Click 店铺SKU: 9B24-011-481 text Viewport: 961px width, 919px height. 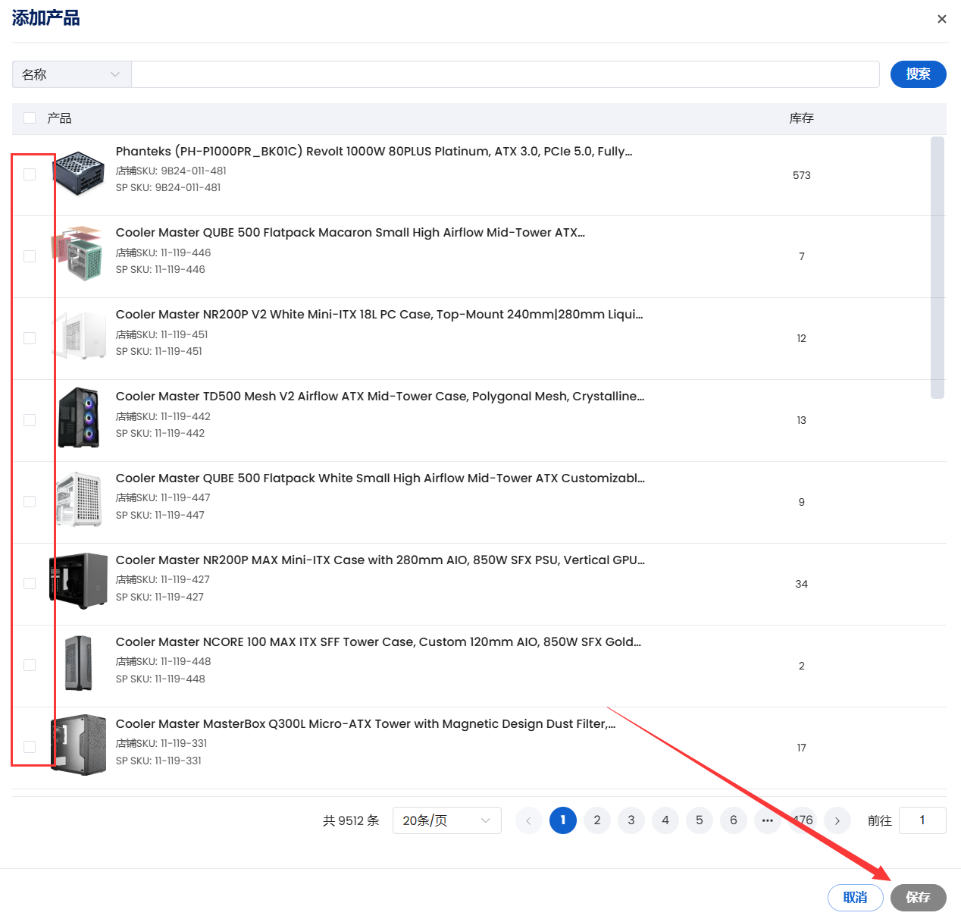pos(171,171)
